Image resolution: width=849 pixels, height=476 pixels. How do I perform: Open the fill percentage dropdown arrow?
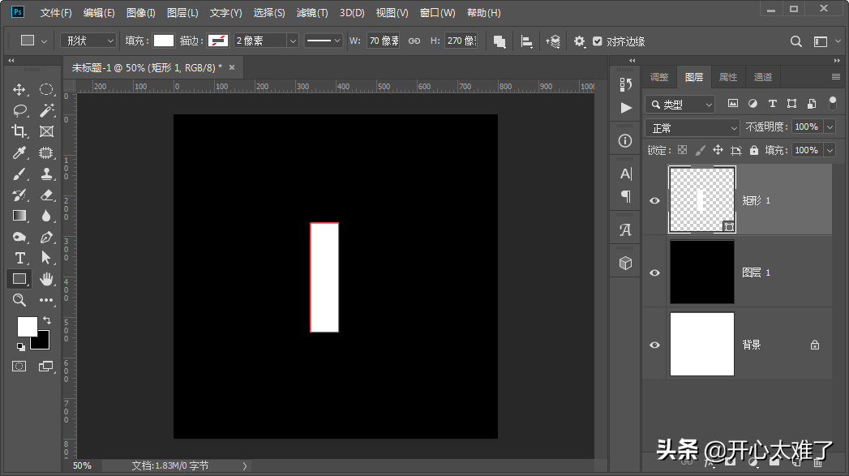tap(830, 150)
